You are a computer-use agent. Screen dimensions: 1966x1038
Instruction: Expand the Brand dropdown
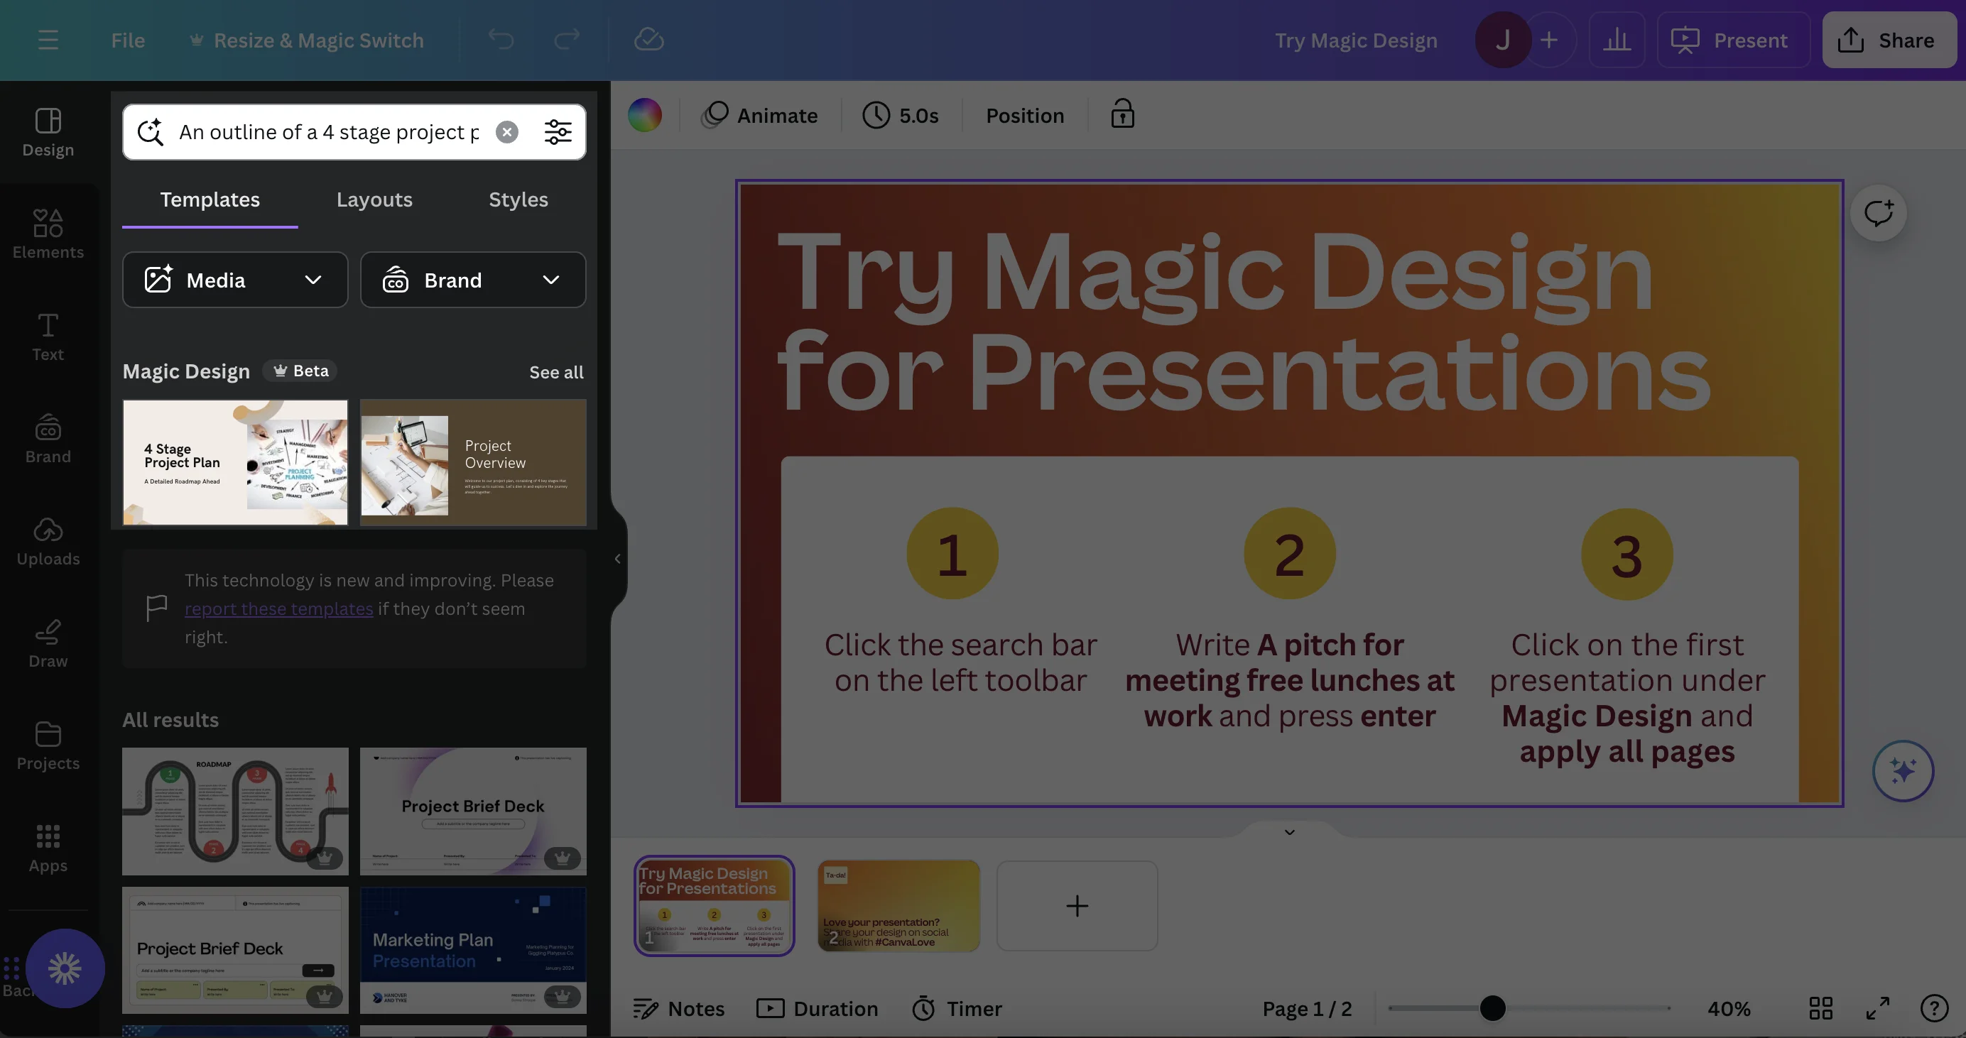[472, 280]
